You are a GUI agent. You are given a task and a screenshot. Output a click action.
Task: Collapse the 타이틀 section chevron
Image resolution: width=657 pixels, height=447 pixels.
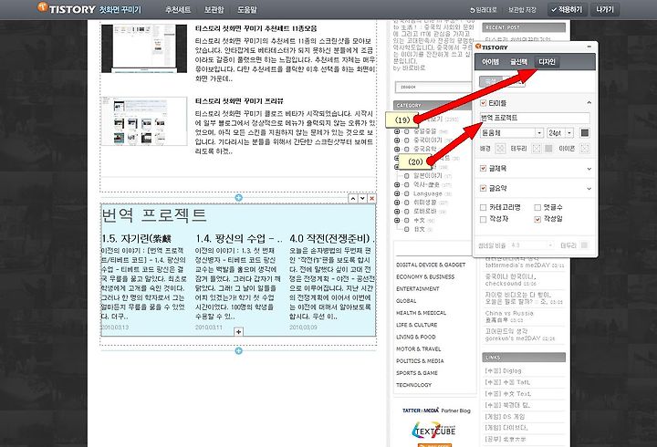(589, 103)
